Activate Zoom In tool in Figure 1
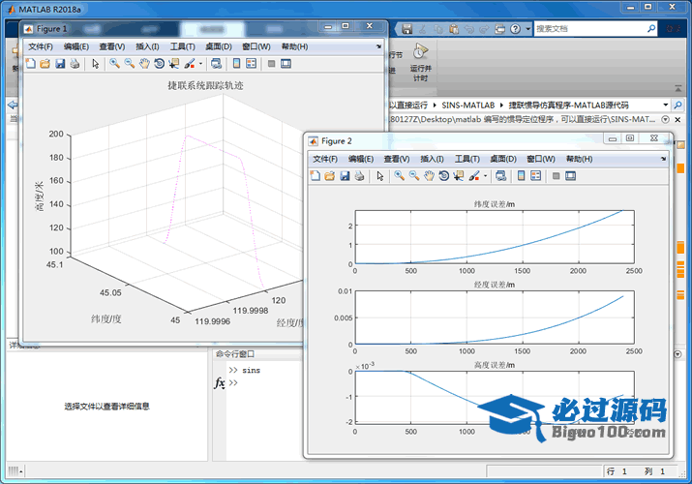 pyautogui.click(x=115, y=64)
